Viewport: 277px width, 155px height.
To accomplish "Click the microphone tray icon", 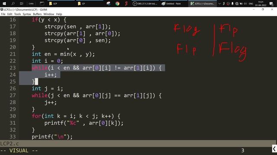I will (x=232, y=4).
